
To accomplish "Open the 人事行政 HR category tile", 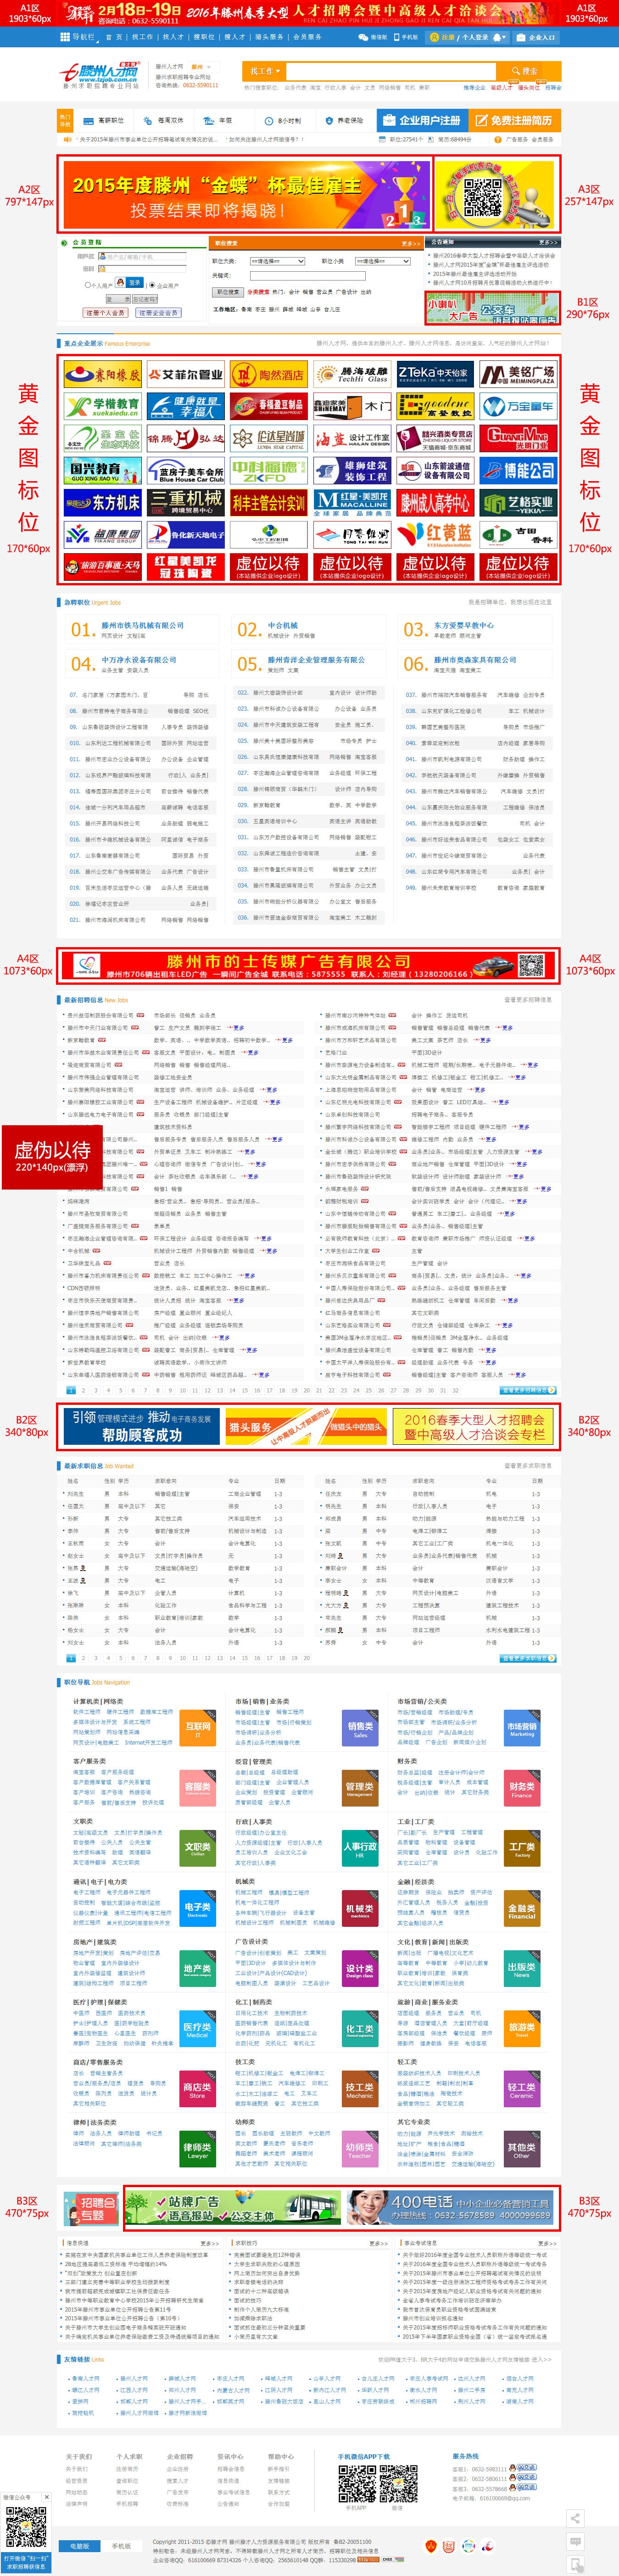I will 360,1848.
